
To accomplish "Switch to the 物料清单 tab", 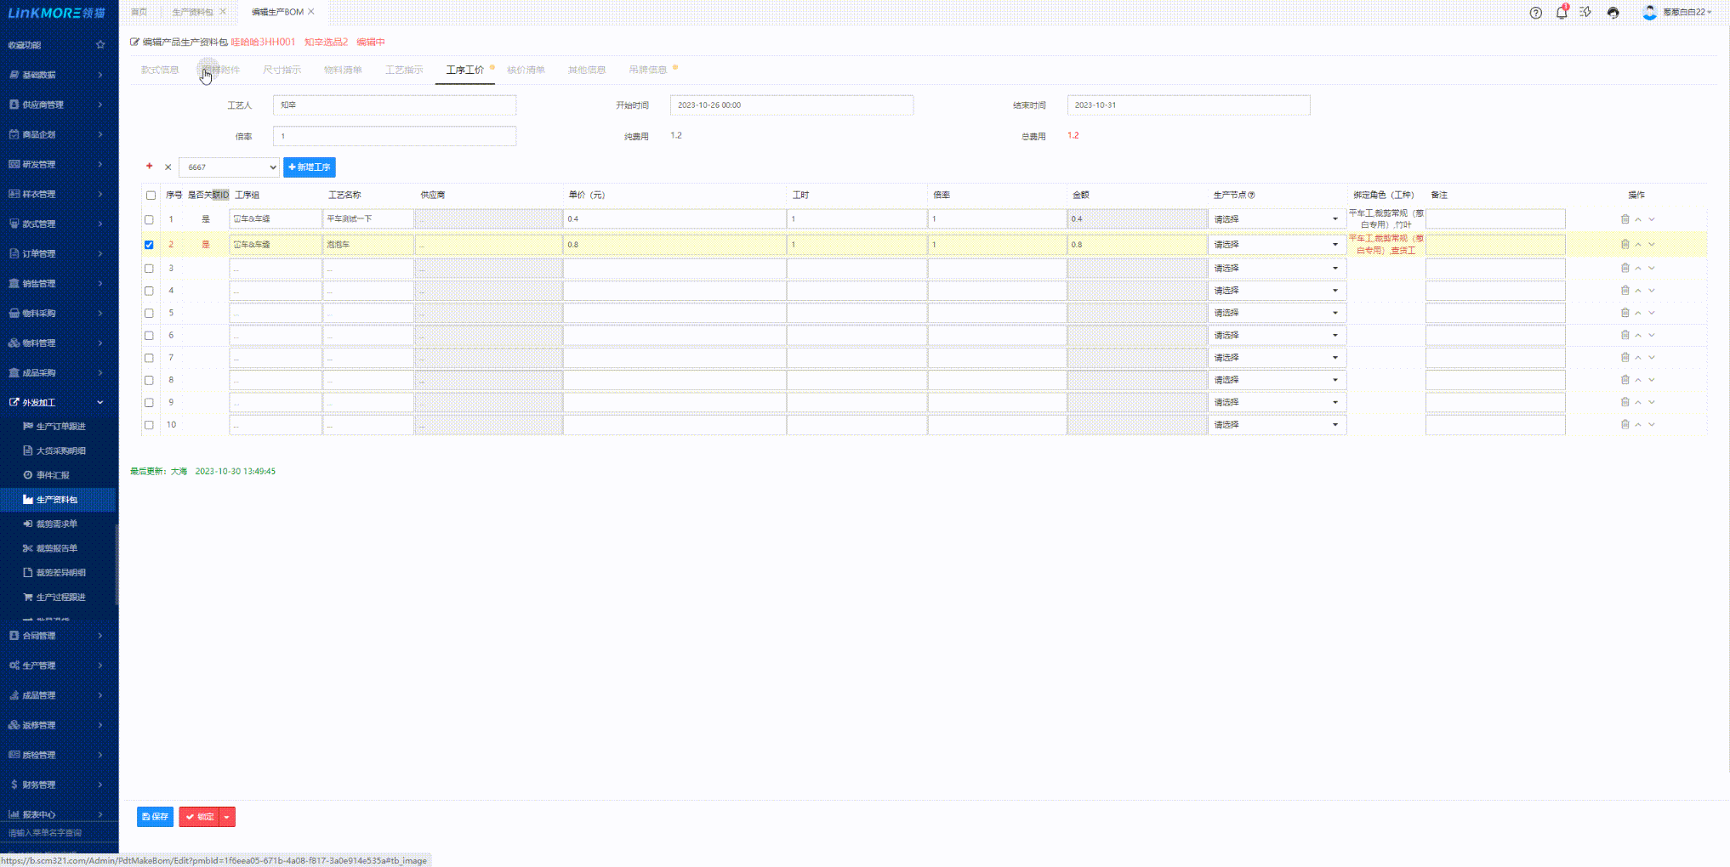I will tap(343, 70).
